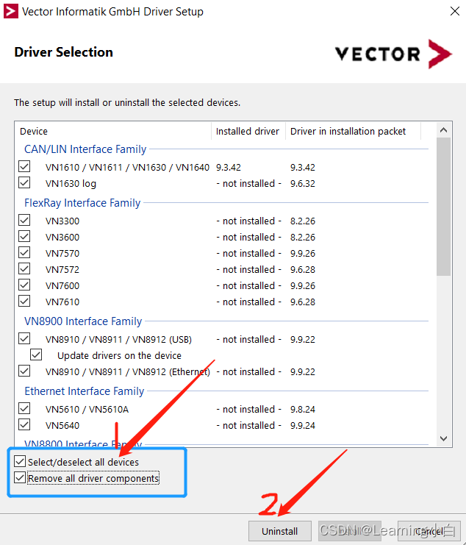This screenshot has width=466, height=545.
Task: Click the scroll up arrow of device list
Action: click(443, 130)
